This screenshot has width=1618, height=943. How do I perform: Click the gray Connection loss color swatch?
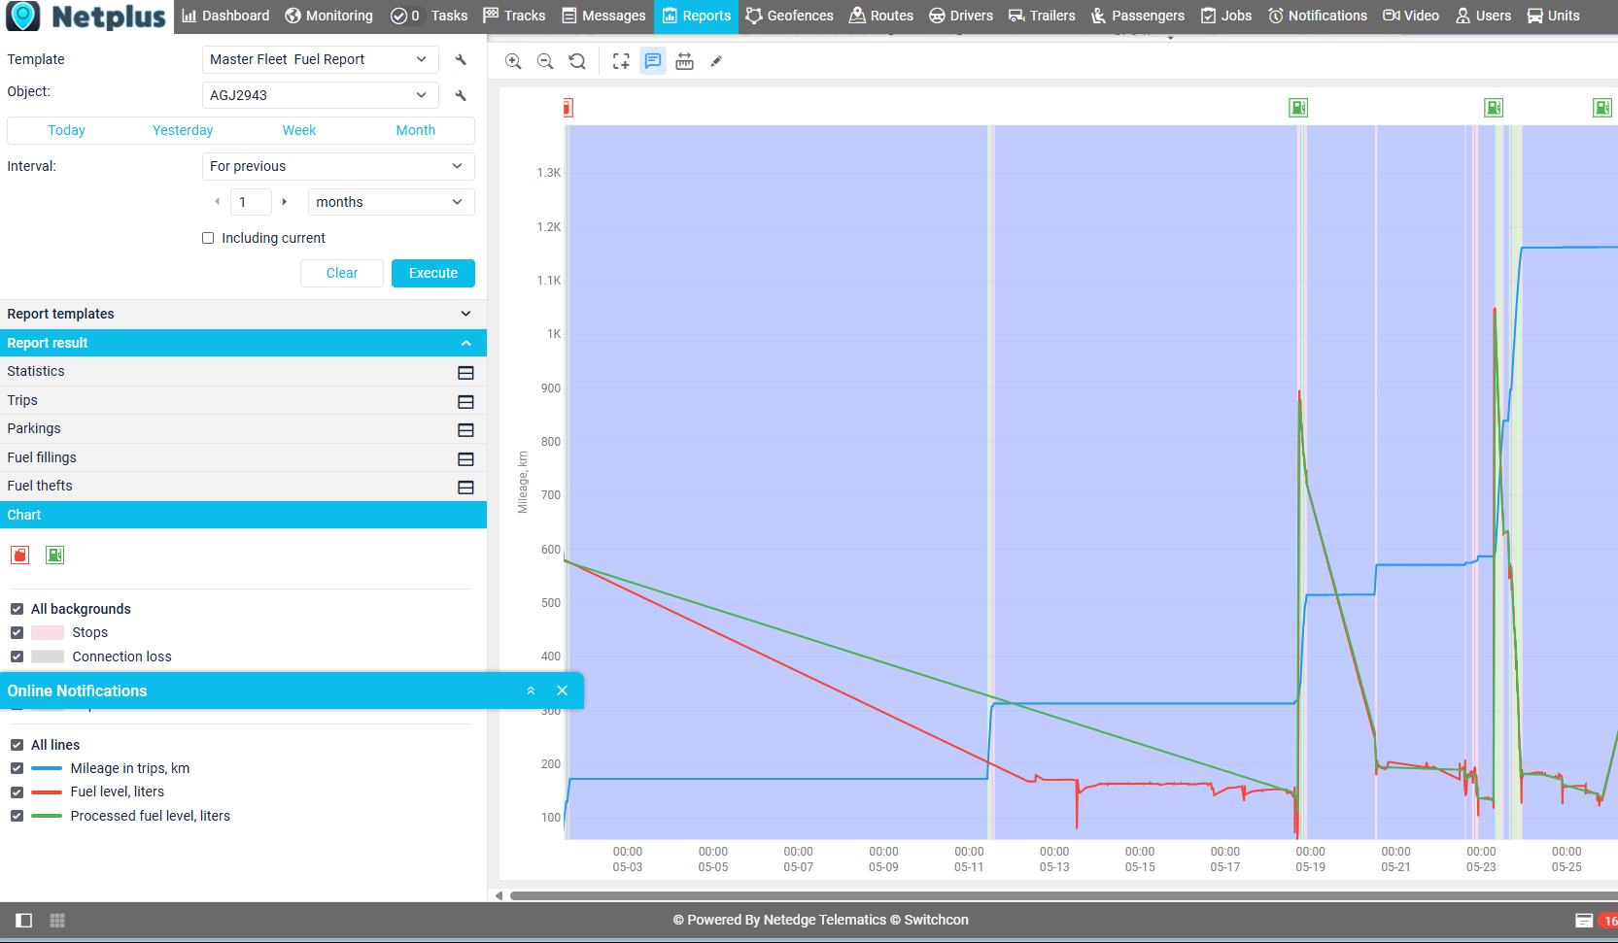point(48,657)
